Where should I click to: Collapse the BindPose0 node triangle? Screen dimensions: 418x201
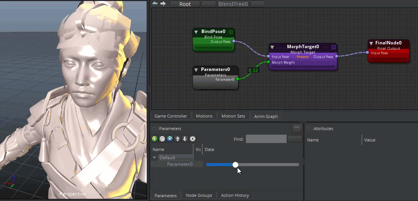tap(196, 32)
